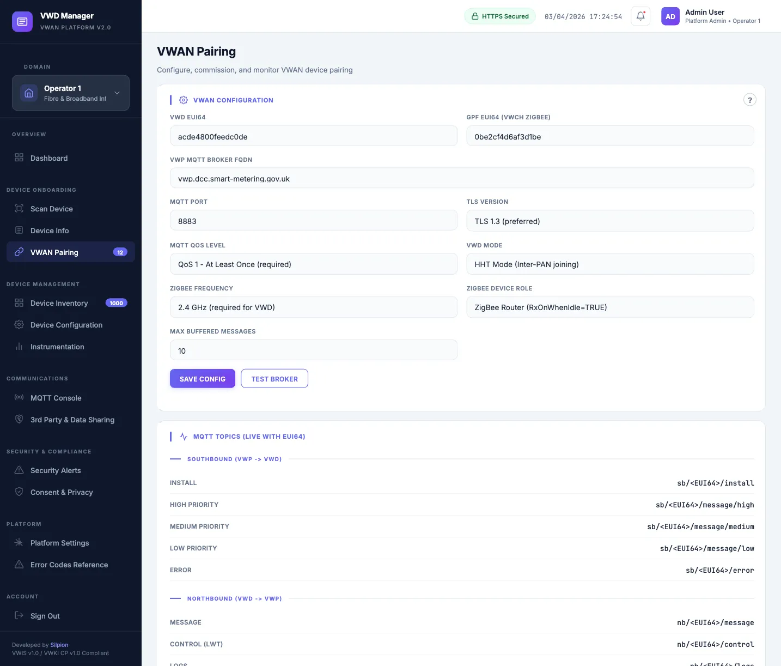Open the TLS Version dropdown
The width and height of the screenshot is (781, 666).
point(610,221)
